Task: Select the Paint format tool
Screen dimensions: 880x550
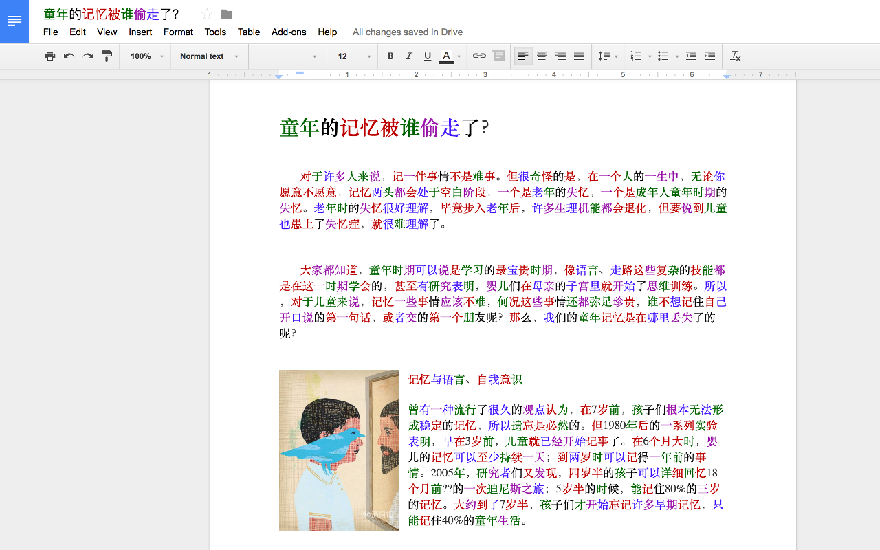Action: tap(107, 56)
